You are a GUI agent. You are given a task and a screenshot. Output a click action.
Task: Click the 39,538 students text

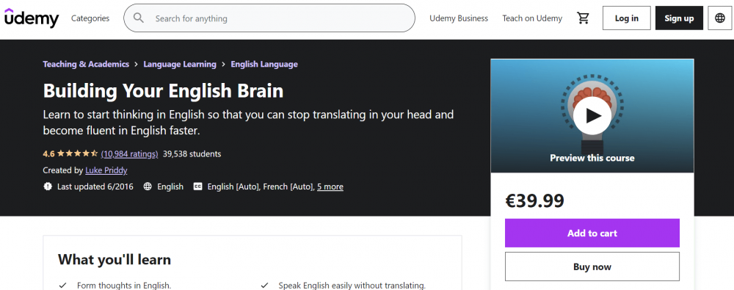coord(192,153)
